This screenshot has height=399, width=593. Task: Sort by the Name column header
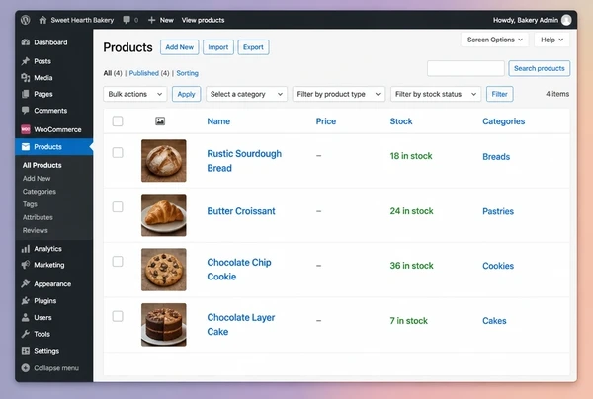(218, 121)
